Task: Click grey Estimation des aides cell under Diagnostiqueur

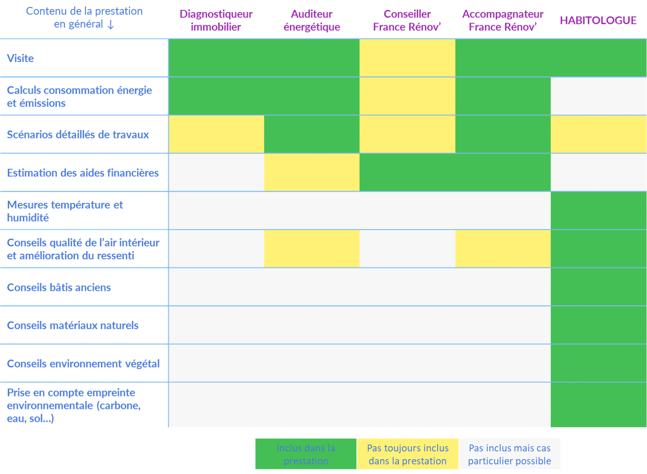Action: coord(216,173)
